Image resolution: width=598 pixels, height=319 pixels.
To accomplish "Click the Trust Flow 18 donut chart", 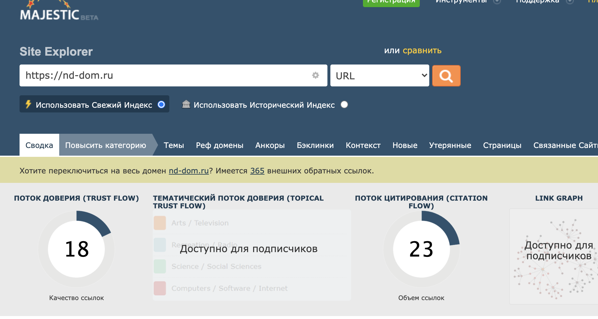I will 76,249.
